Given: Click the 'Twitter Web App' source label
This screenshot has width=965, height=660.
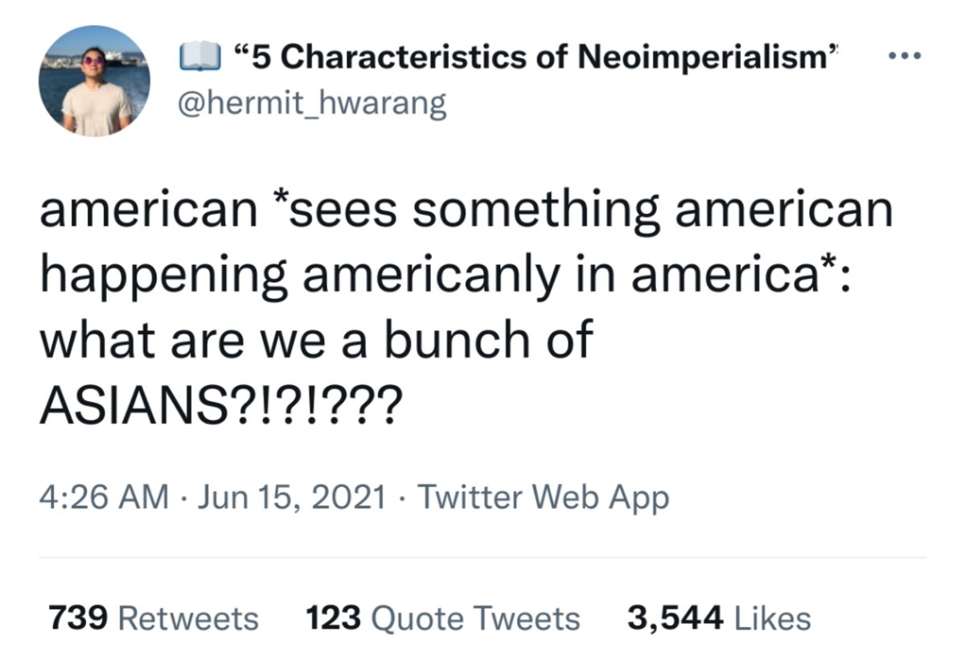Looking at the screenshot, I should [x=544, y=497].
